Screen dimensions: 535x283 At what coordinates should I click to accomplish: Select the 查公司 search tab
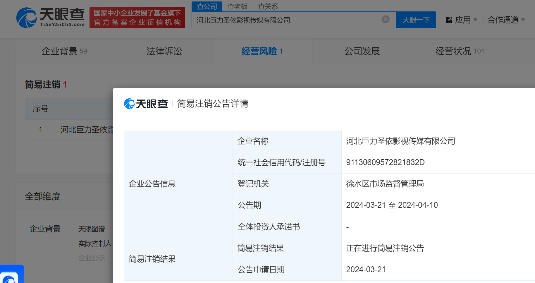pyautogui.click(x=207, y=6)
